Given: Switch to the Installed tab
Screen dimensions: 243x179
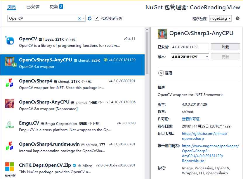Looking at the screenshot, I should [x=33, y=6].
